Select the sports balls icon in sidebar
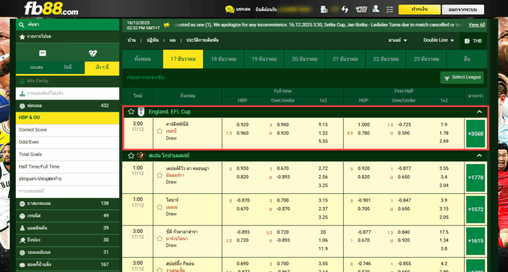The height and width of the screenshot is (272, 508). [93, 53]
